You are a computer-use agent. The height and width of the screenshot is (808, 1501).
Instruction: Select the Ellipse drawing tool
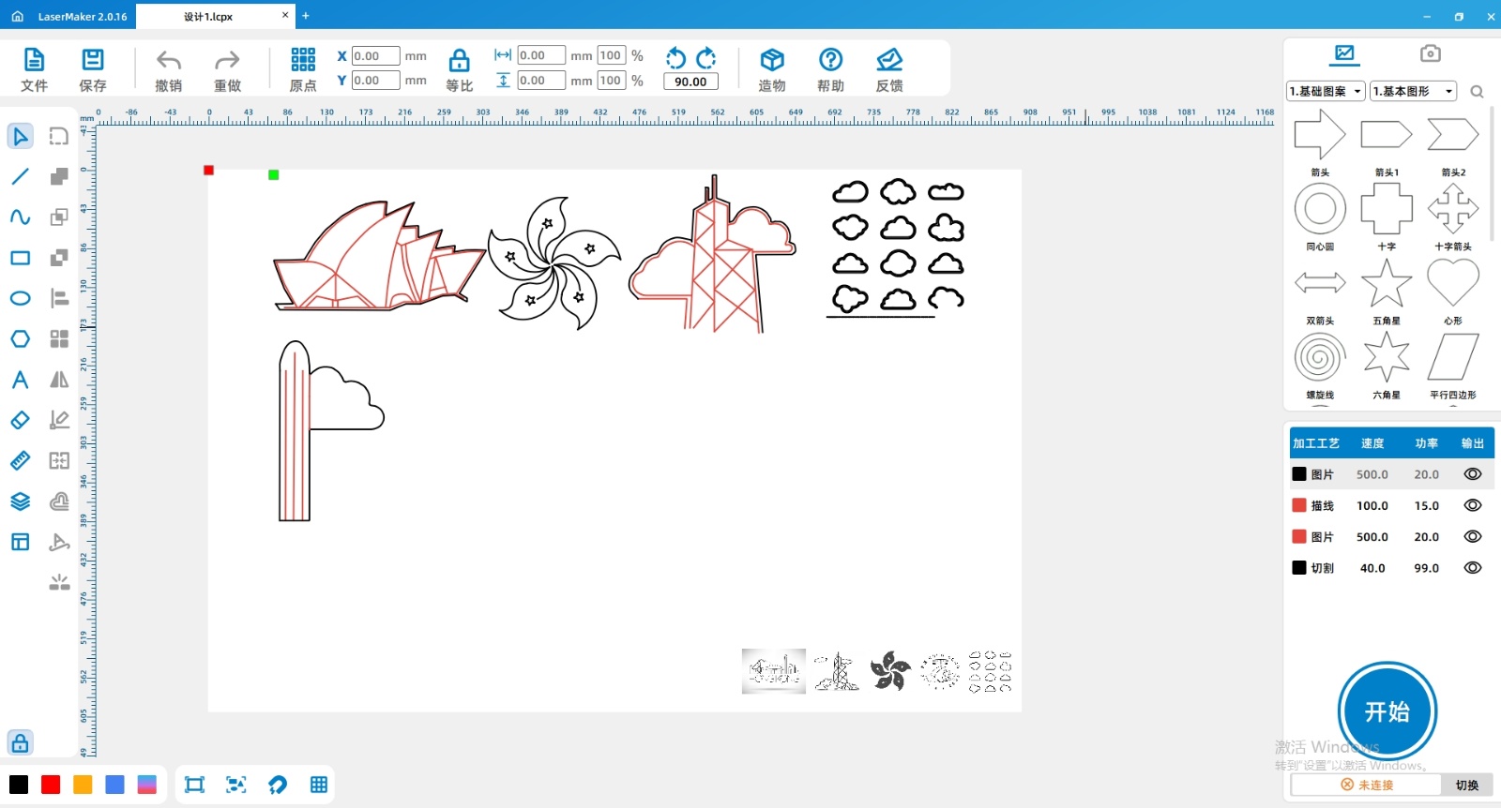tap(20, 298)
